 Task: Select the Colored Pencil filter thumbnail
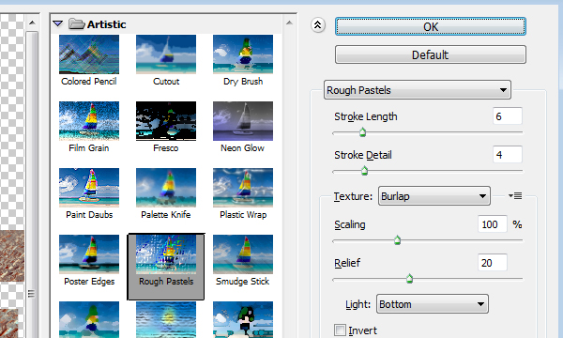pos(89,54)
